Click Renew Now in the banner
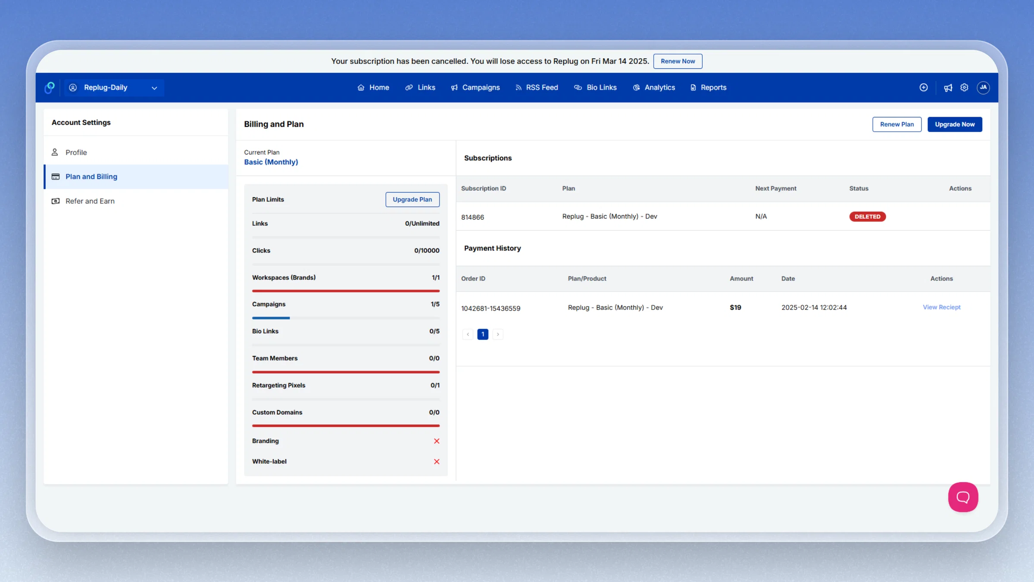The width and height of the screenshot is (1034, 582). [x=678, y=61]
